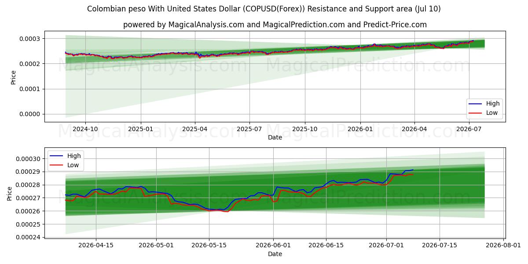
Task: Click the bottom chart y-axis value 0.00025
Action: (29, 224)
